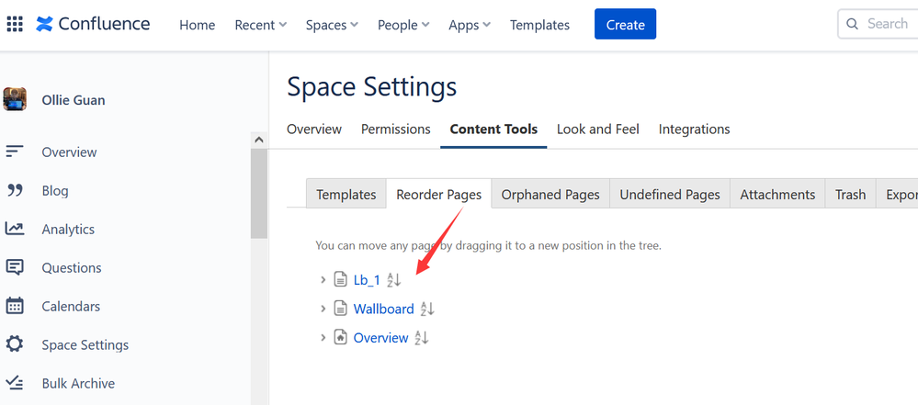This screenshot has width=918, height=405.
Task: Click the Confluence logo
Action: pyautogui.click(x=93, y=24)
